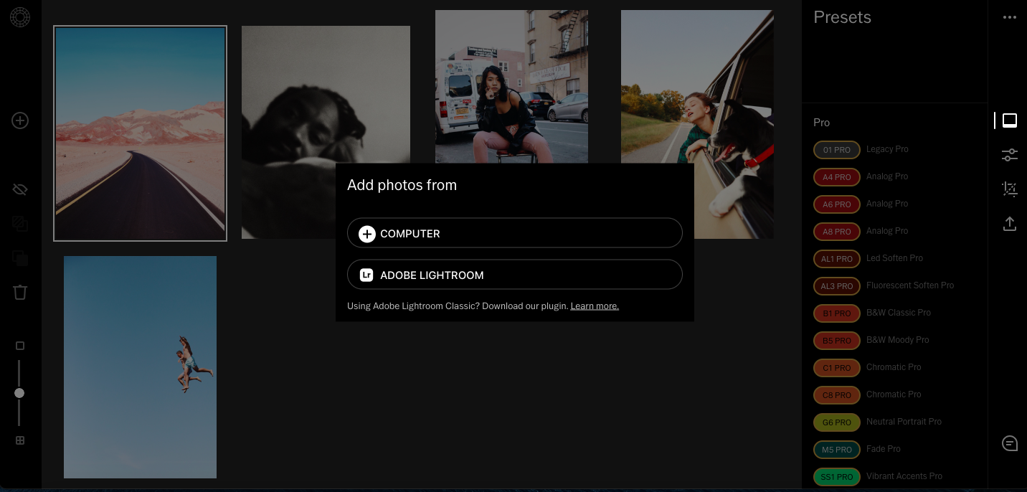The width and height of the screenshot is (1027, 492).
Task: Click the VSCO logo icon
Action: [x=20, y=17]
